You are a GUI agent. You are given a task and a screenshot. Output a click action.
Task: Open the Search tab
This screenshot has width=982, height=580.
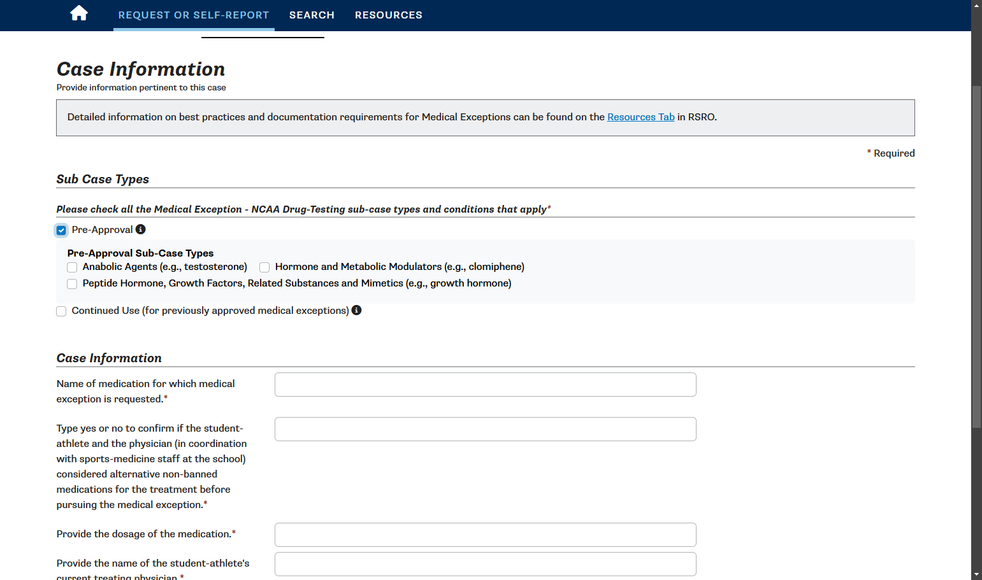312,15
